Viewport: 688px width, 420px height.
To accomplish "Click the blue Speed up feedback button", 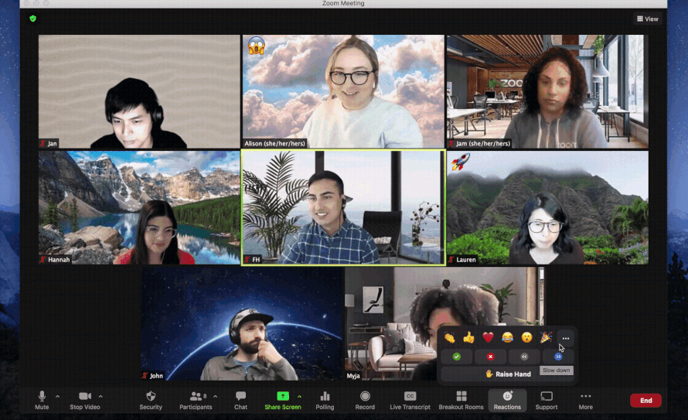I will click(557, 357).
